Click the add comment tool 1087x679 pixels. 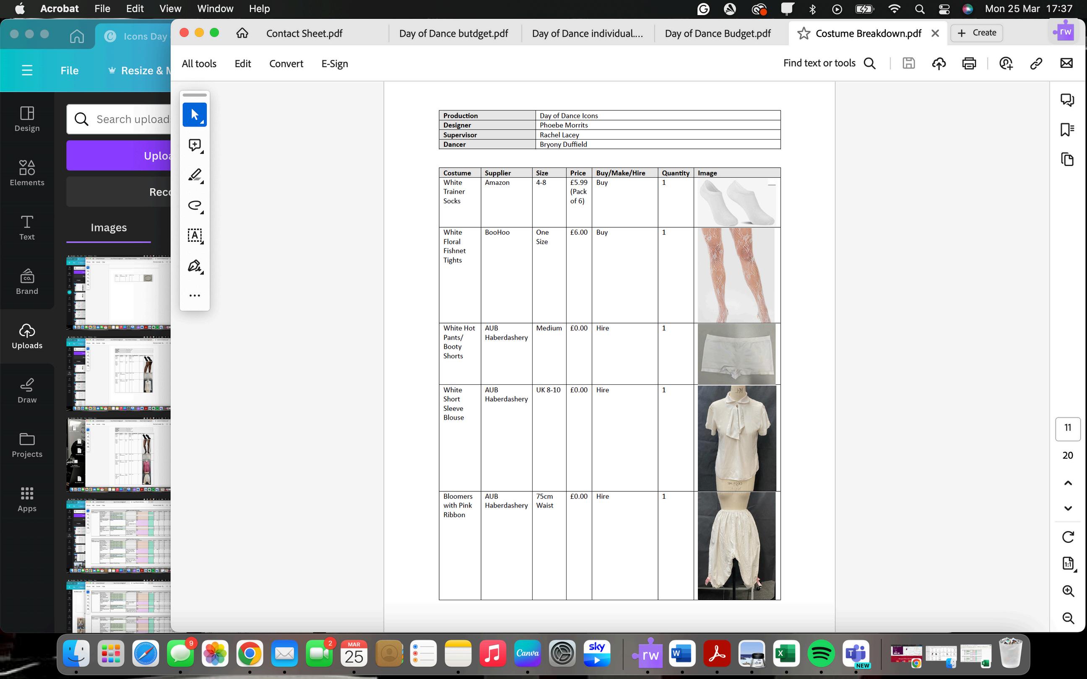pos(195,145)
